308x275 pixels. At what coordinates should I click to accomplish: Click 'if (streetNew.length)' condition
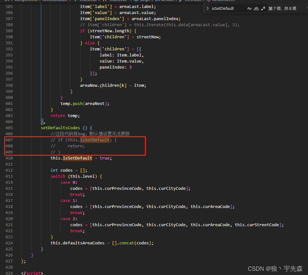point(108,31)
